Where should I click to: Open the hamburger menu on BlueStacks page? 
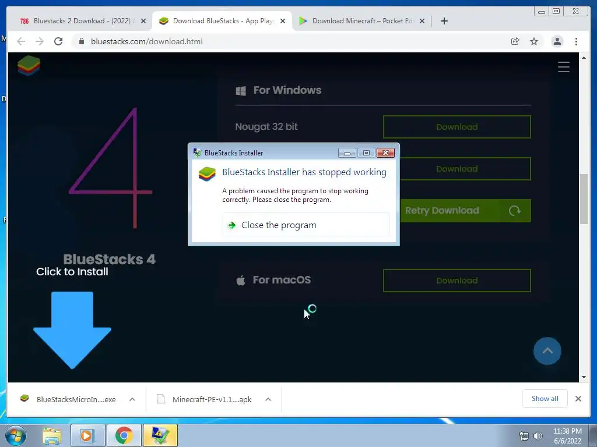(x=564, y=67)
